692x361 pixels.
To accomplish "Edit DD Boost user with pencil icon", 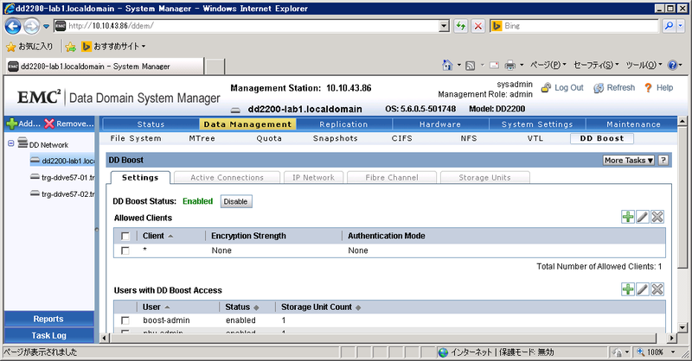I will click(643, 289).
